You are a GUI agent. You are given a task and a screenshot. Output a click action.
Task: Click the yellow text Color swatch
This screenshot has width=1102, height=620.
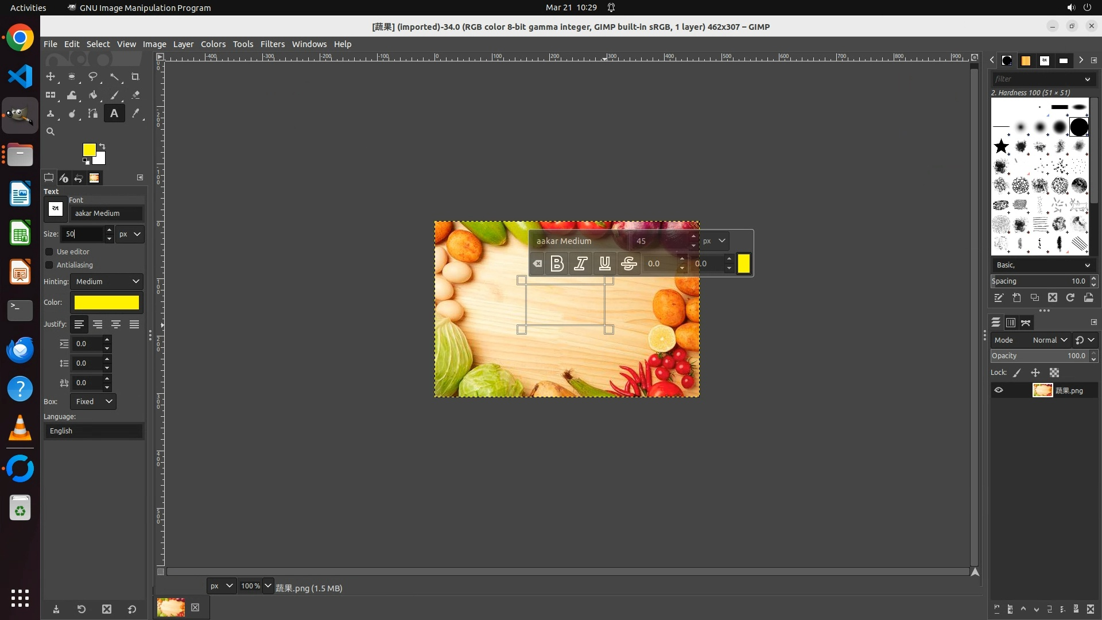[x=107, y=303]
